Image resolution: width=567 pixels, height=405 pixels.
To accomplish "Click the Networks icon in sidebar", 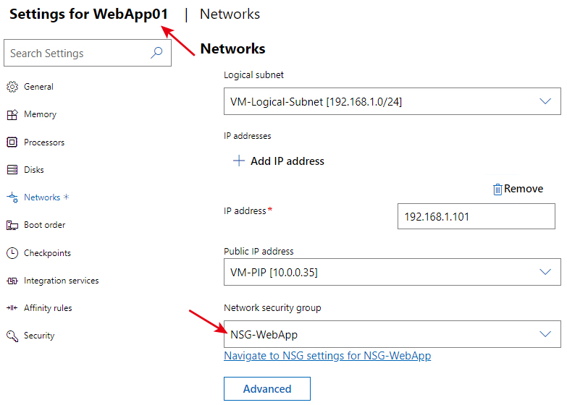I will 12,197.
